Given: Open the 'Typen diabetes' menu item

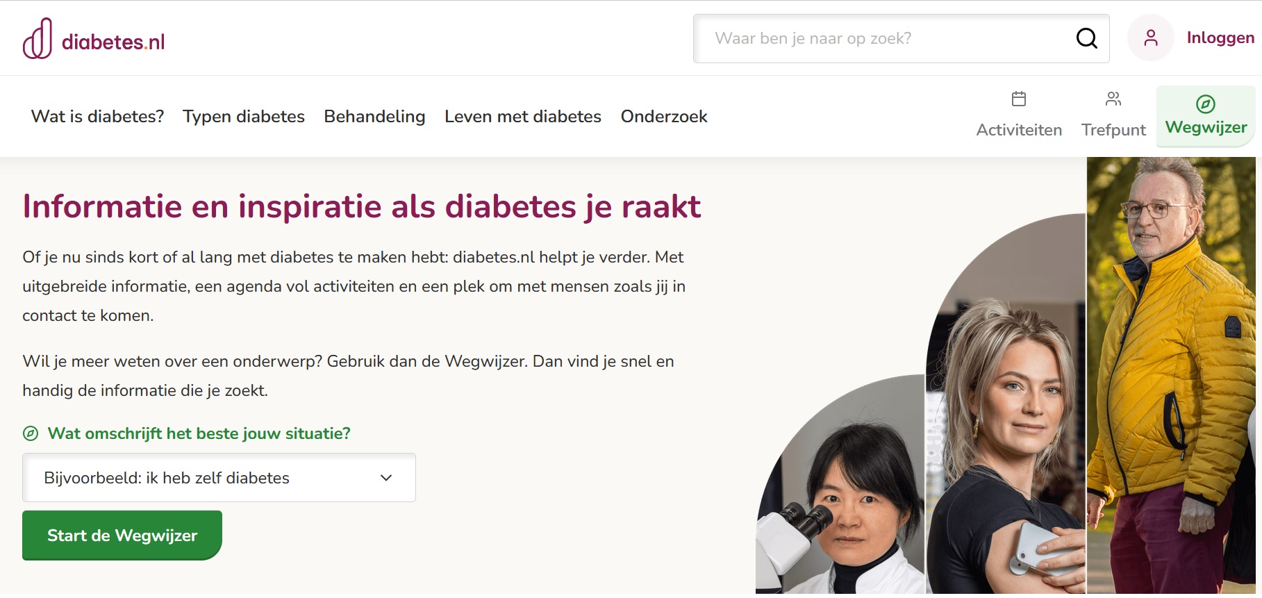Looking at the screenshot, I should coord(244,116).
